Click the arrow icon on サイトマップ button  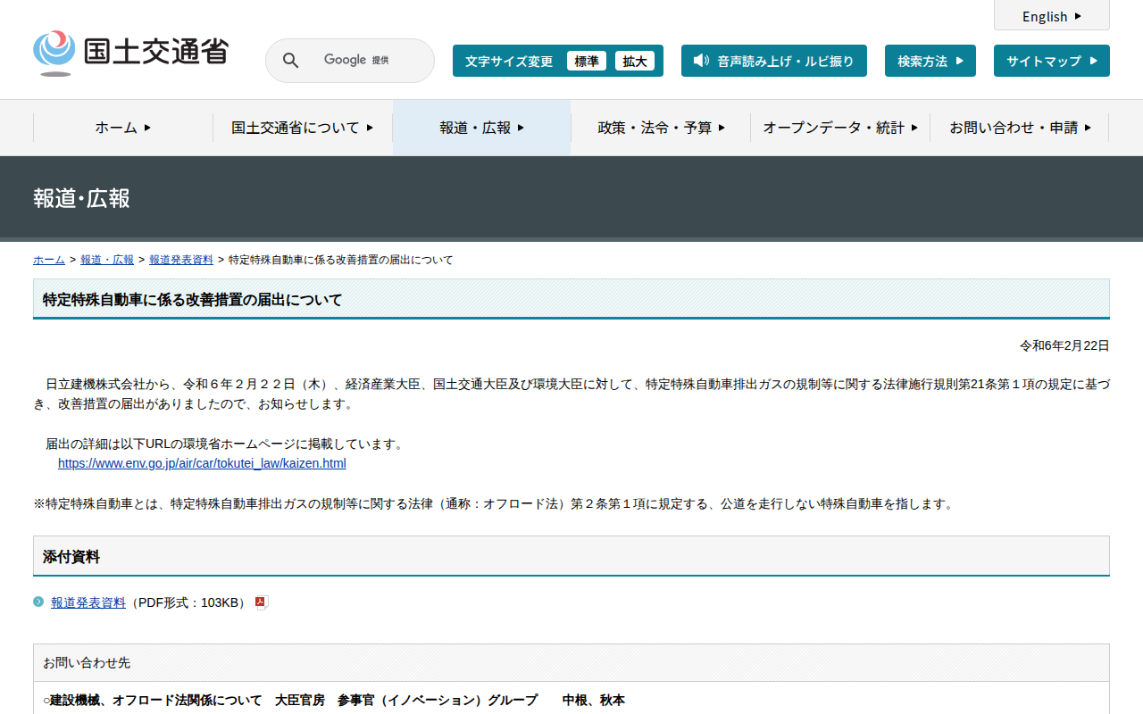point(1094,61)
